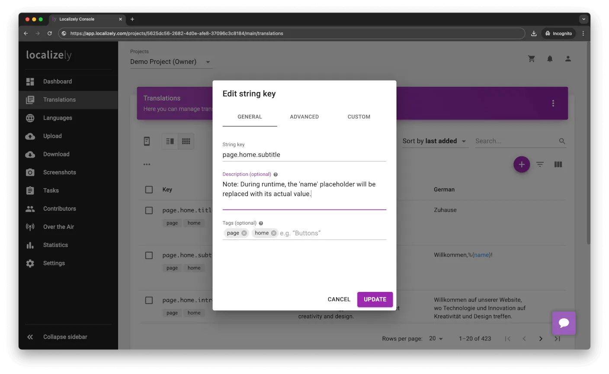Viewport: 609px width, 374px height.
Task: Click the localizely logo
Action: point(49,55)
